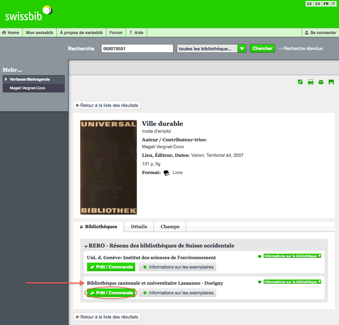The image size is (339, 325).
Task: Click author link Magali Vergnet-Covo in record
Action: (x=163, y=147)
